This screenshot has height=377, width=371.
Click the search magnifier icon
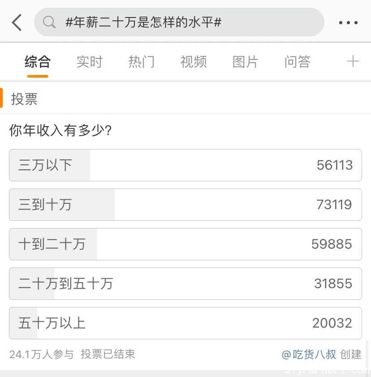point(49,22)
